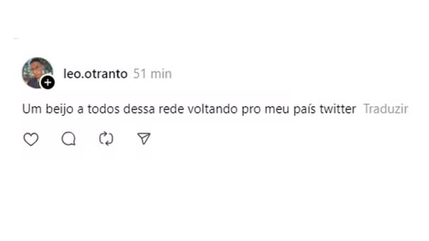The width and height of the screenshot is (429, 241).
Task: Share the post with the paper plane icon
Action: [x=144, y=139]
